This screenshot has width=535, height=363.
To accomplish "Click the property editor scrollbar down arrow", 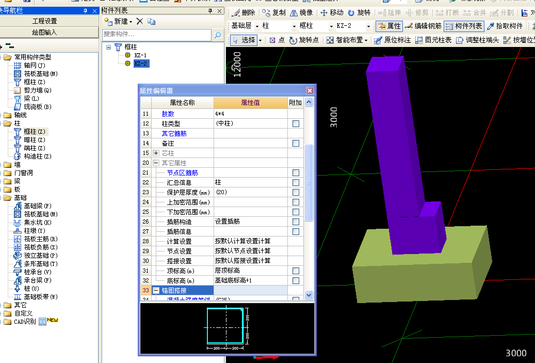I will click(x=309, y=295).
